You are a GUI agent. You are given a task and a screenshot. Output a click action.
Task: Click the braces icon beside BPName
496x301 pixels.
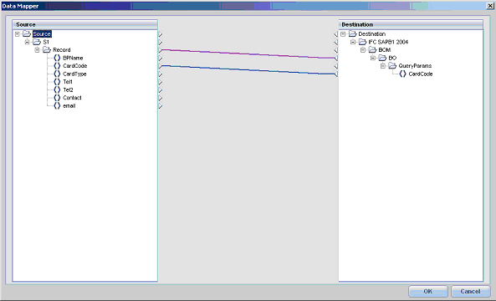click(x=57, y=58)
